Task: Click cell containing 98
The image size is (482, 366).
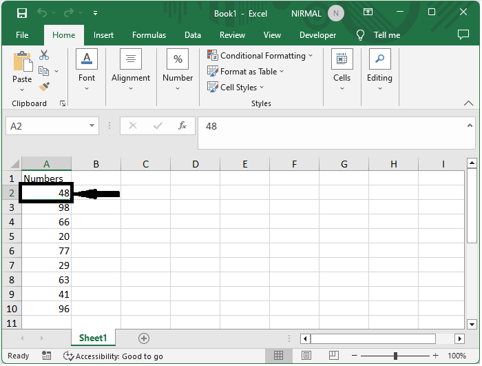Action: [x=46, y=207]
